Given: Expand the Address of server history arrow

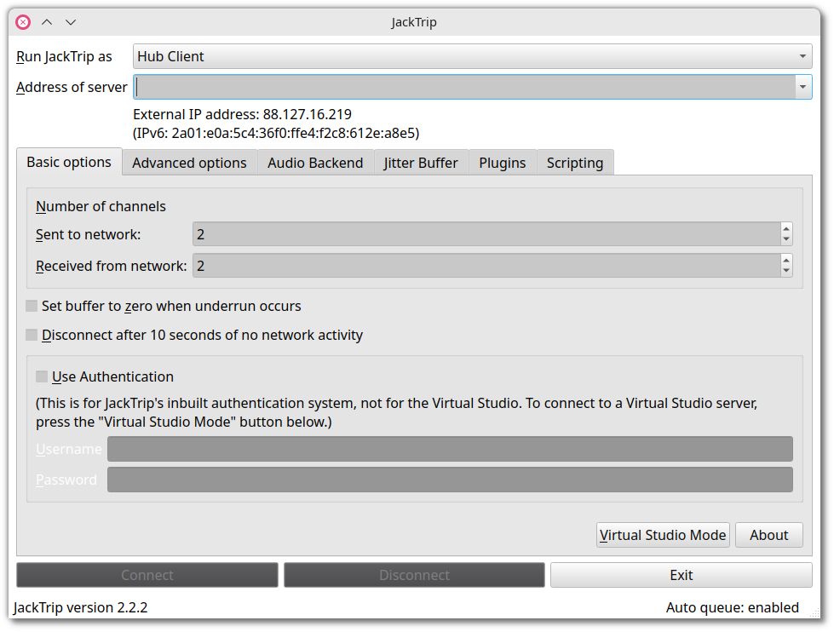Looking at the screenshot, I should pos(802,87).
